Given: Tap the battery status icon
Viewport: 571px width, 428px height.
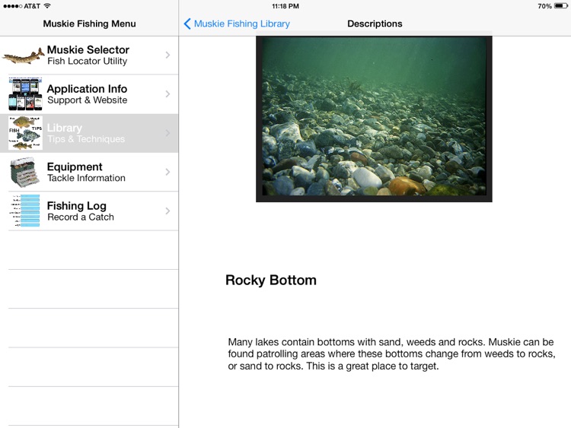Looking at the screenshot, I should point(561,6).
